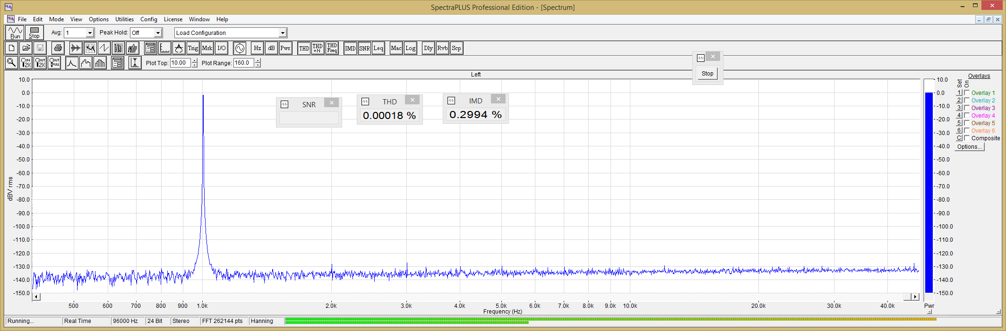Open the Rvb reverberation button

[x=442, y=48]
